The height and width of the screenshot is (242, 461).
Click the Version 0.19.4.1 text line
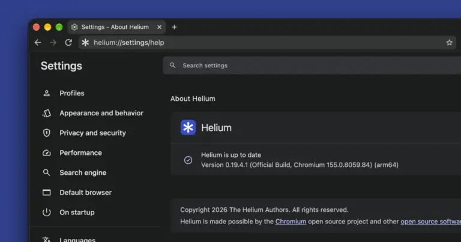300,165
